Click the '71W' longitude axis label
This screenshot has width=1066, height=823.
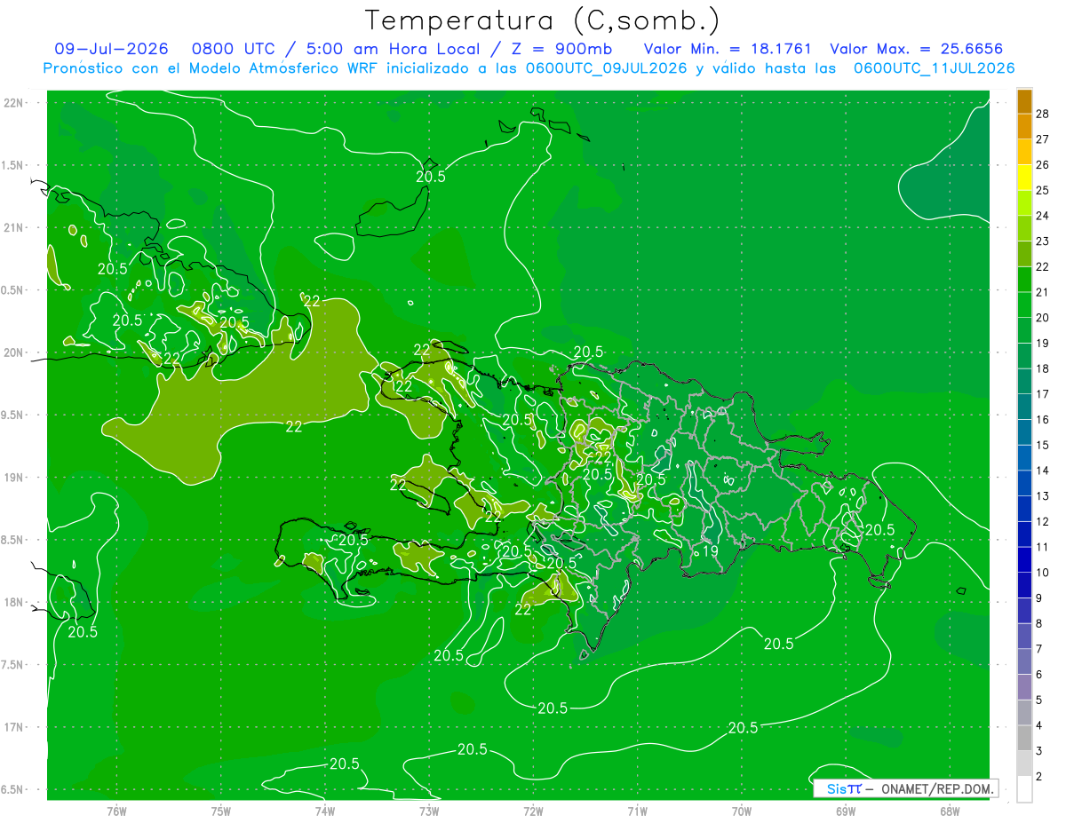click(637, 811)
